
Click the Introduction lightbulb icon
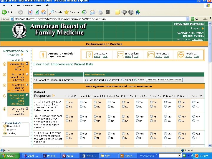tap(89, 55)
